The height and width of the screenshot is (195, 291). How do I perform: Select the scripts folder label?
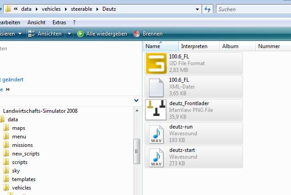[x=20, y=162]
